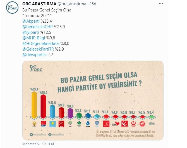Click the yellow AK Parti bar
The height and width of the screenshot is (148, 187).
tap(34, 105)
